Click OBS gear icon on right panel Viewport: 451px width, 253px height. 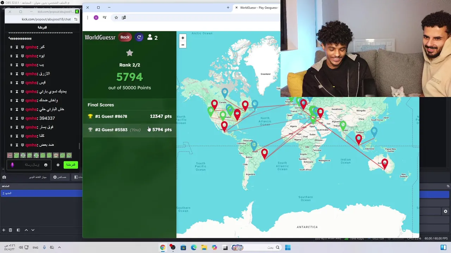click(x=445, y=211)
